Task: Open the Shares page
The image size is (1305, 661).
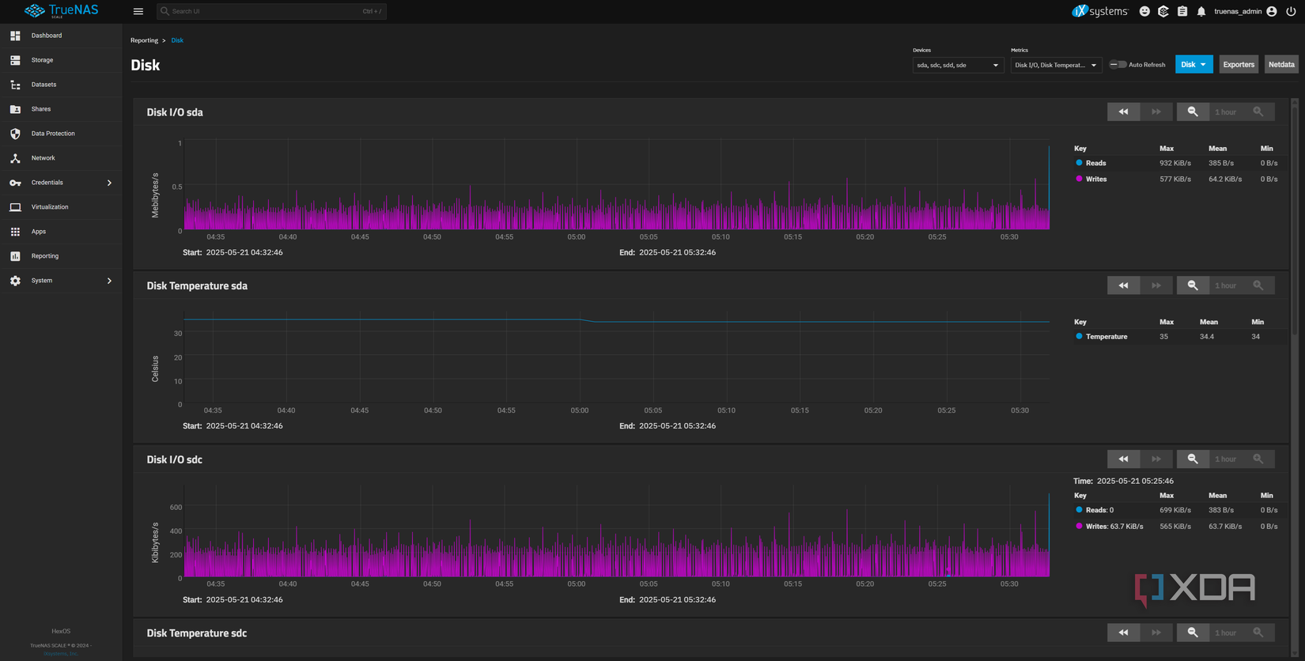Action: pyautogui.click(x=61, y=109)
